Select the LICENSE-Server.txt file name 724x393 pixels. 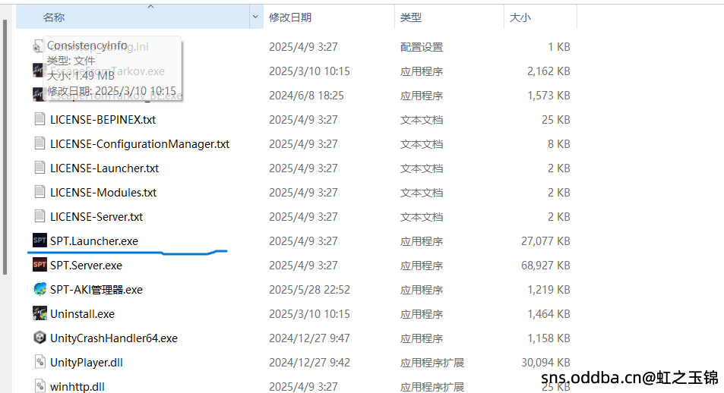[96, 217]
